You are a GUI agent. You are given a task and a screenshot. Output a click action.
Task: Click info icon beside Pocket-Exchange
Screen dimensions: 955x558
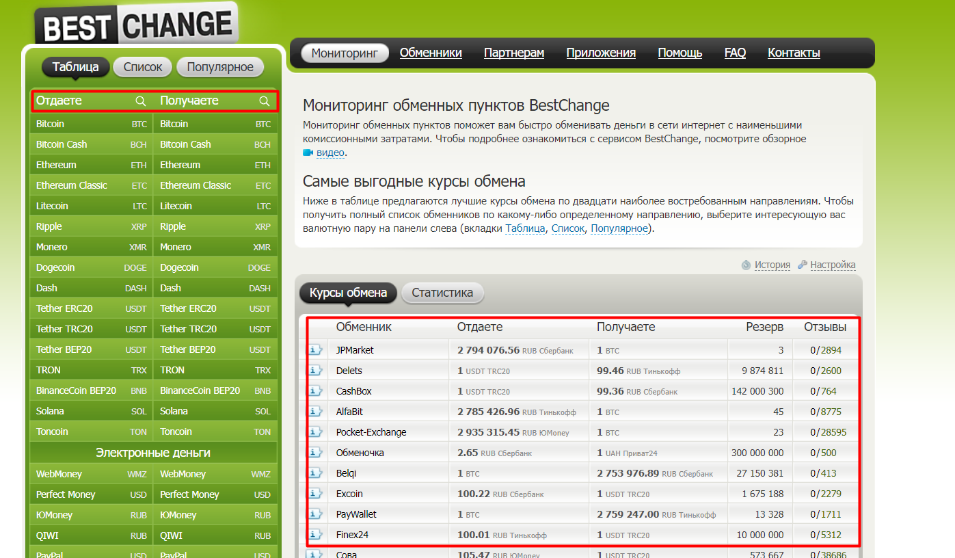point(315,432)
